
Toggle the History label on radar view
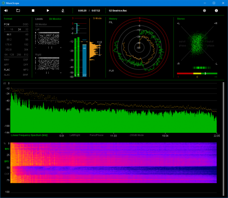[113, 19]
